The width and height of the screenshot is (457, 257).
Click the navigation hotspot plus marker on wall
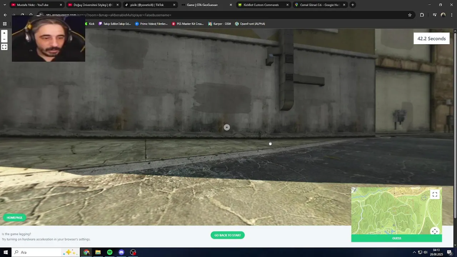point(227,127)
